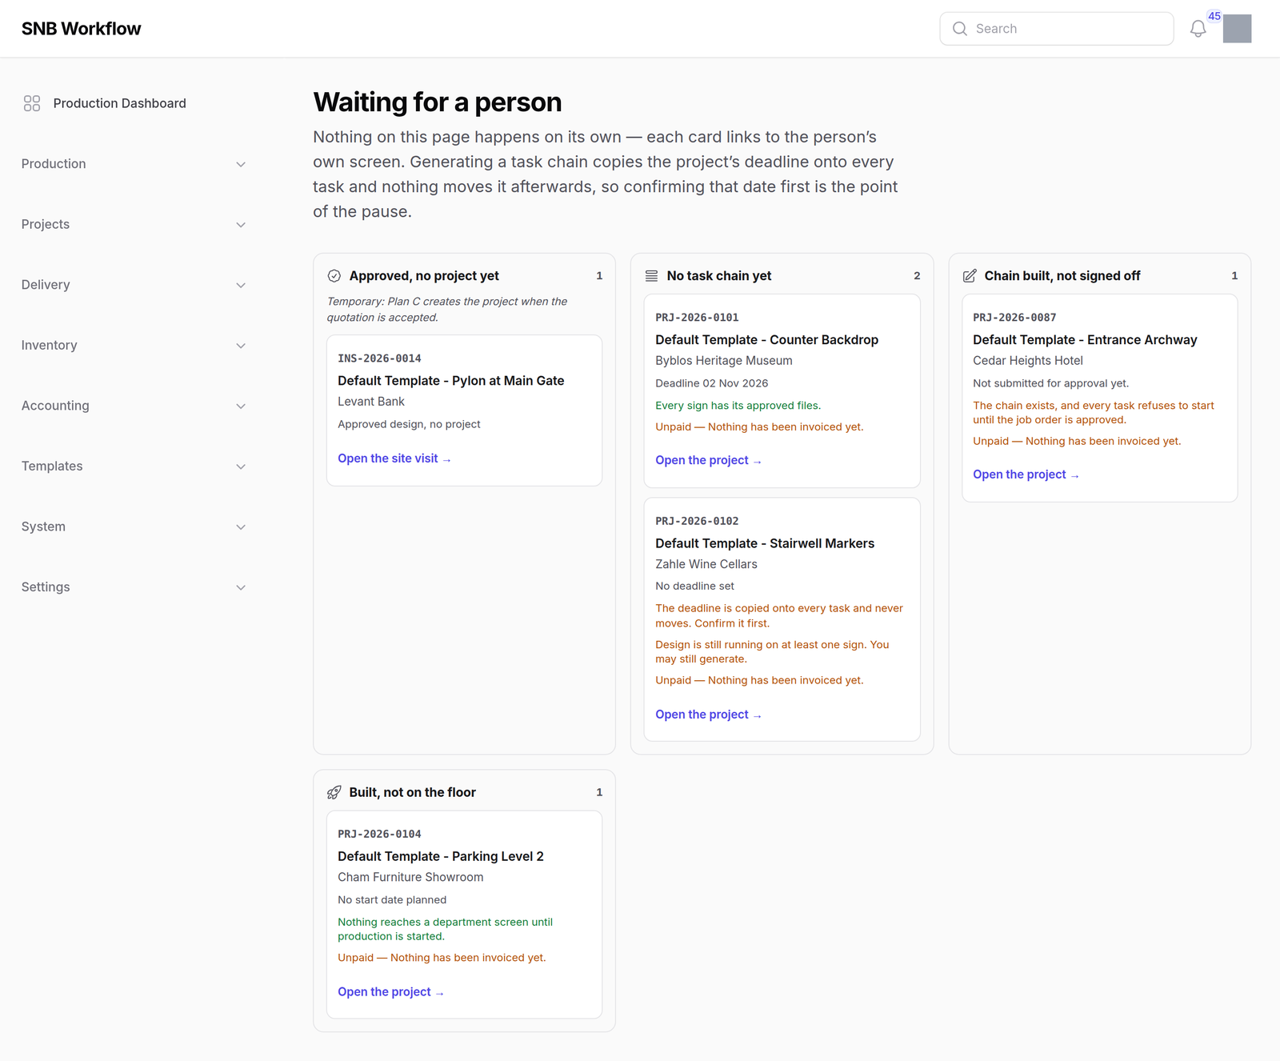Expand the Accounting sidebar section
This screenshot has width=1280, height=1061.
(134, 406)
